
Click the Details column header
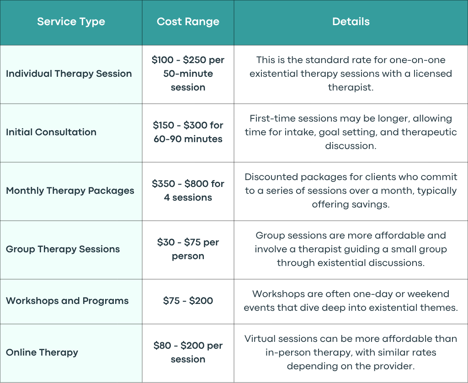(351, 21)
